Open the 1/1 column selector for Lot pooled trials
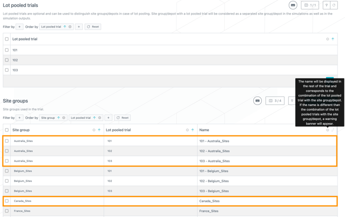Image resolution: width=345 pixels, height=217 pixels. click(x=309, y=5)
